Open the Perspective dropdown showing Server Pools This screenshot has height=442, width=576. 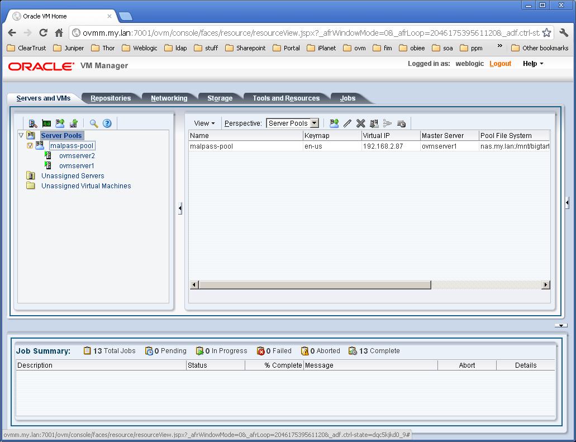292,123
